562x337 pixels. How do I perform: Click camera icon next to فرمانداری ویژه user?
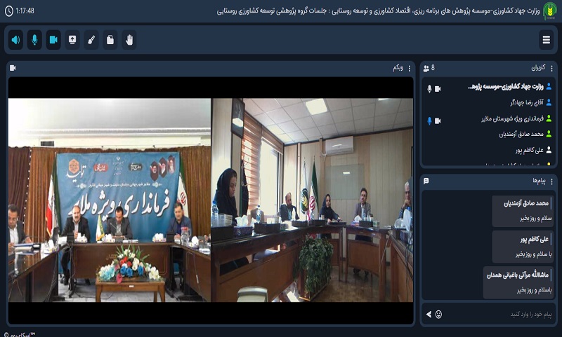[x=438, y=121]
